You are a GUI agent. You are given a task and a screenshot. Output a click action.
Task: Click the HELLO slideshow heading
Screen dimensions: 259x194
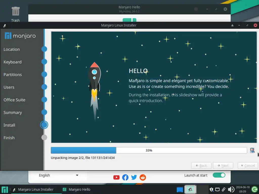(x=138, y=71)
